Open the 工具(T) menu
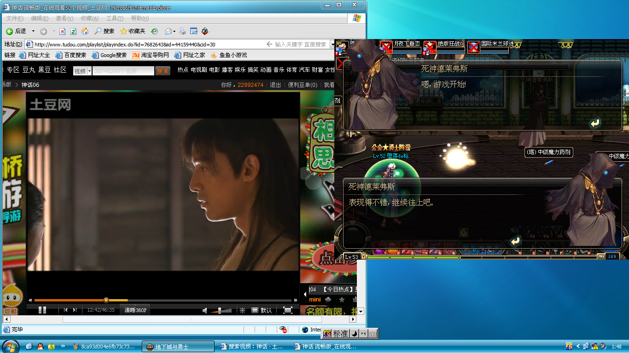Screen dimensions: 629x353 pyautogui.click(x=115, y=18)
